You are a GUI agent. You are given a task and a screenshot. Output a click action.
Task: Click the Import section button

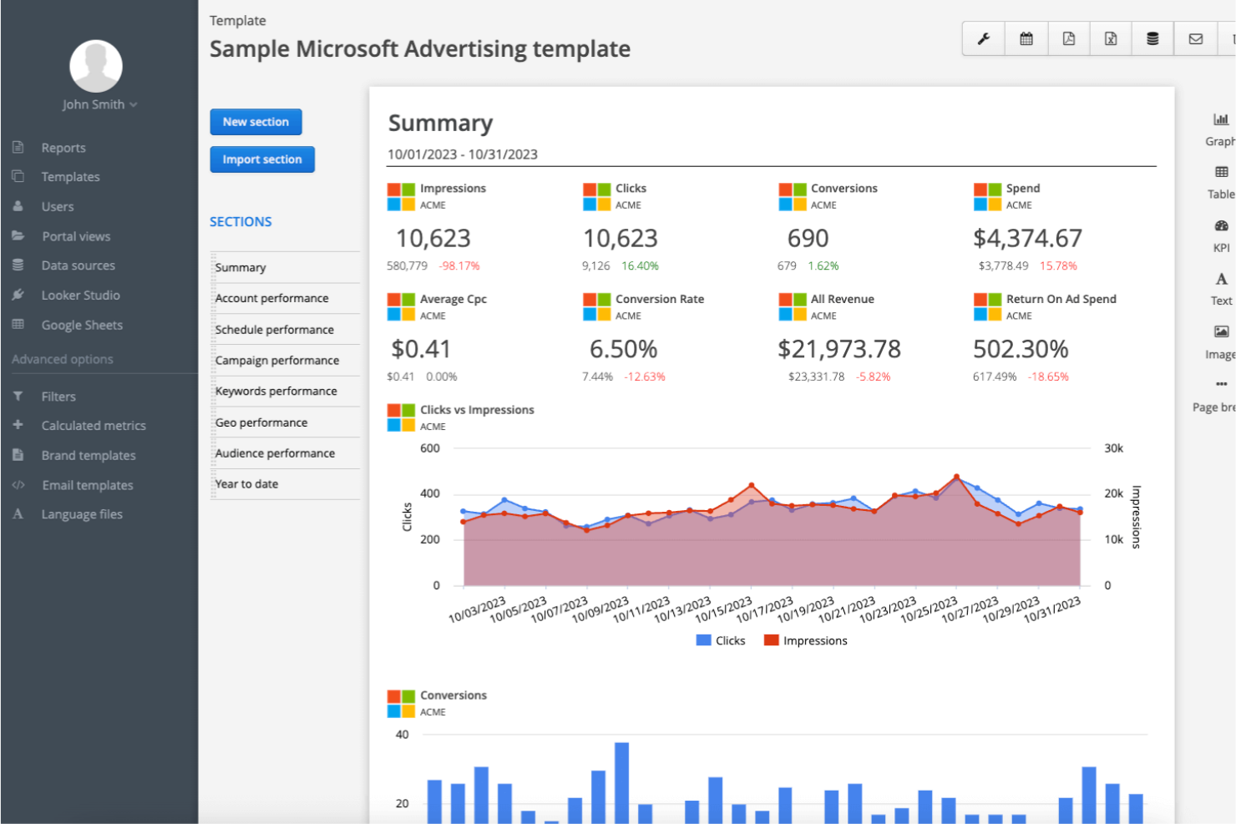262,159
